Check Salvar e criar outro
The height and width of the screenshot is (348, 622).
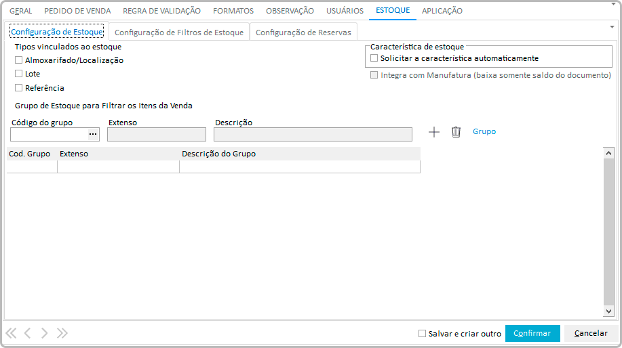422,334
